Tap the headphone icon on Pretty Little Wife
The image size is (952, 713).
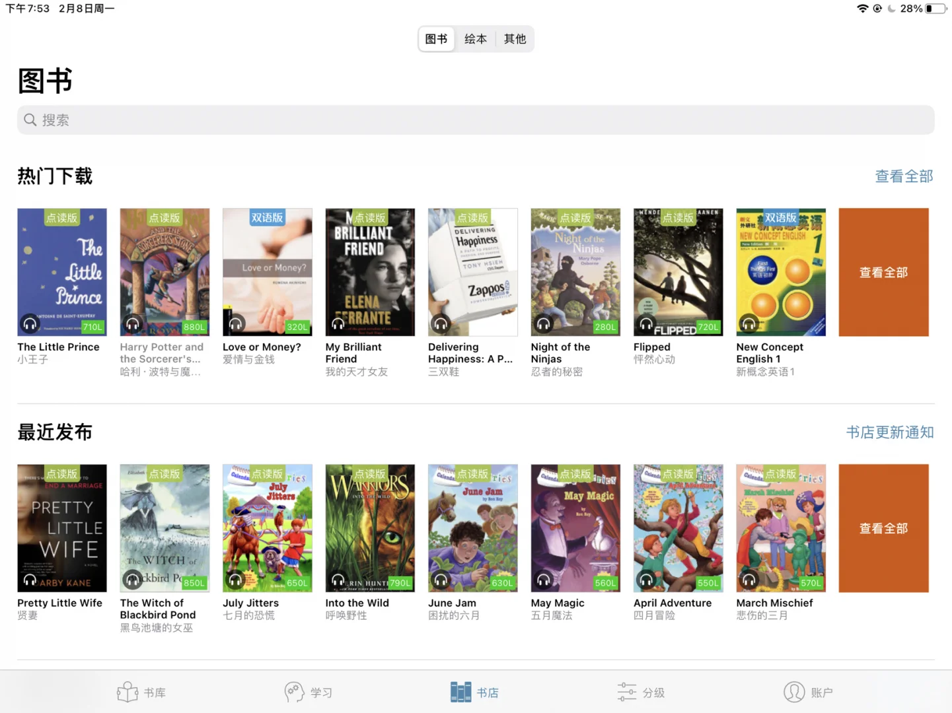click(x=30, y=580)
